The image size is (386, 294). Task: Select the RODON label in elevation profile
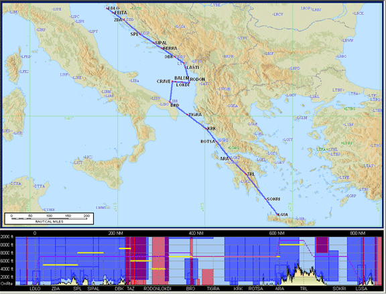pyautogui.click(x=150, y=289)
